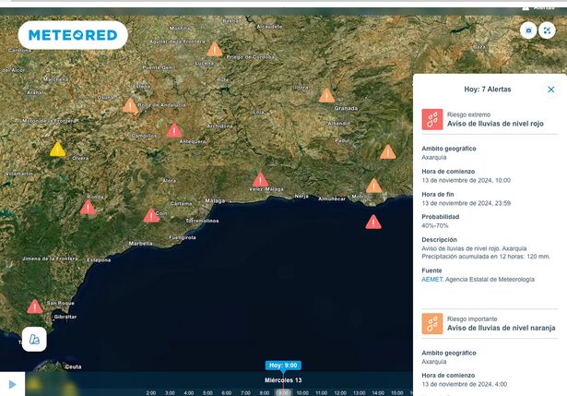This screenshot has width=567, height=396.
Task: Jump to 3:00 on the timeline
Action: tap(170, 392)
